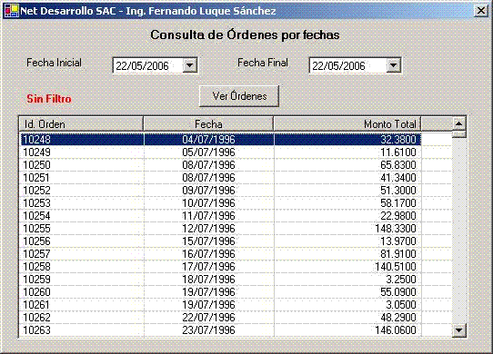Click inside the Fecha Final date field
493x354 pixels.
point(347,65)
